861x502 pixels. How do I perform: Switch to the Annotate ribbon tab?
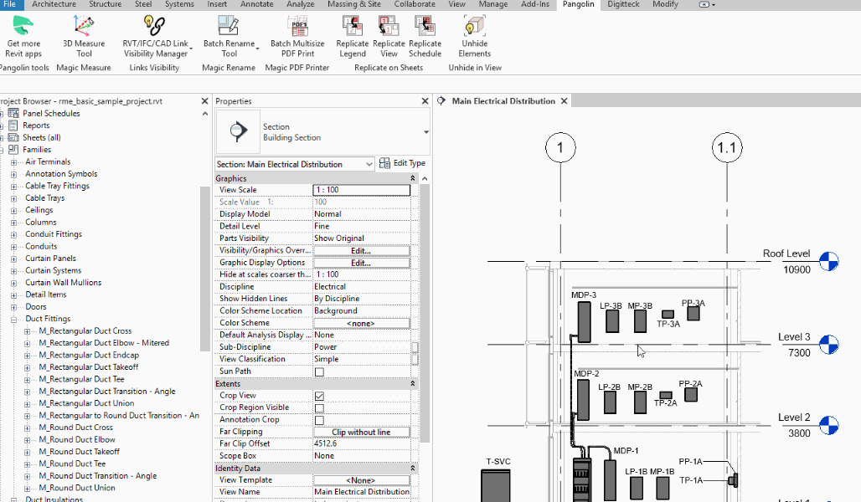[258, 4]
